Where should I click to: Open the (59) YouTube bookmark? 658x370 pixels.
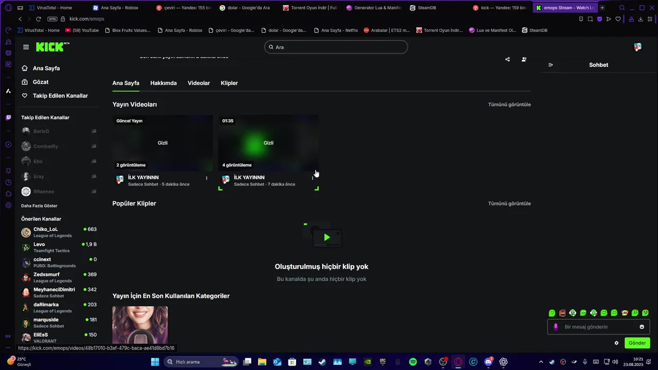point(82,30)
